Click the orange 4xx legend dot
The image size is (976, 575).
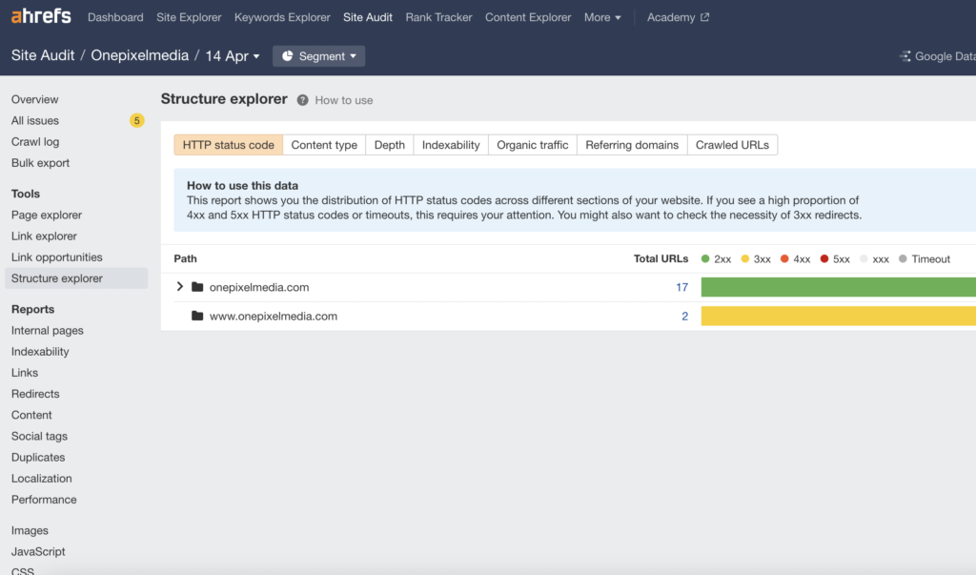coord(784,258)
